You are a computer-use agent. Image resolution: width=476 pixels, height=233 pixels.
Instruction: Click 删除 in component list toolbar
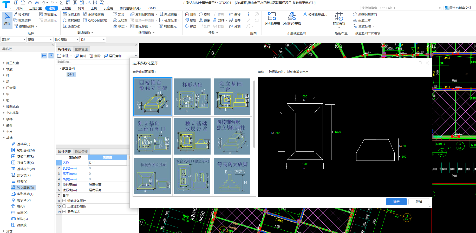pyautogui.click(x=95, y=56)
